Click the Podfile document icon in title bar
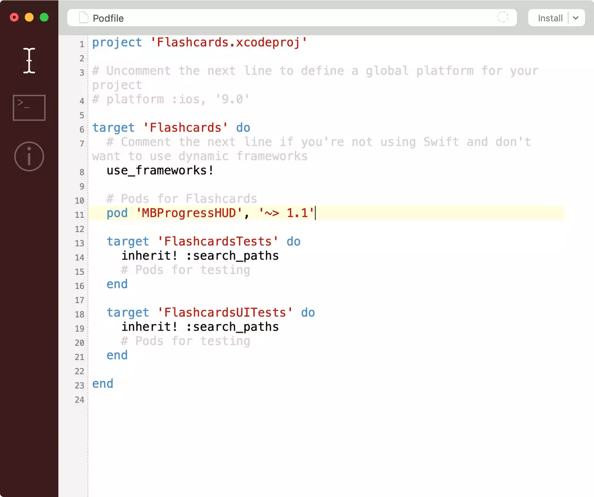Image resolution: width=594 pixels, height=497 pixels. coord(84,18)
